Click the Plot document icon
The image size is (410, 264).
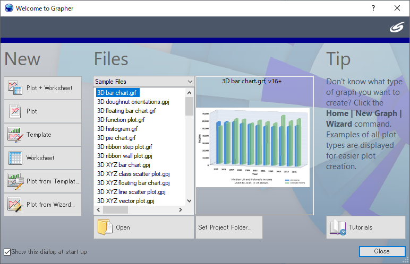click(x=15, y=111)
